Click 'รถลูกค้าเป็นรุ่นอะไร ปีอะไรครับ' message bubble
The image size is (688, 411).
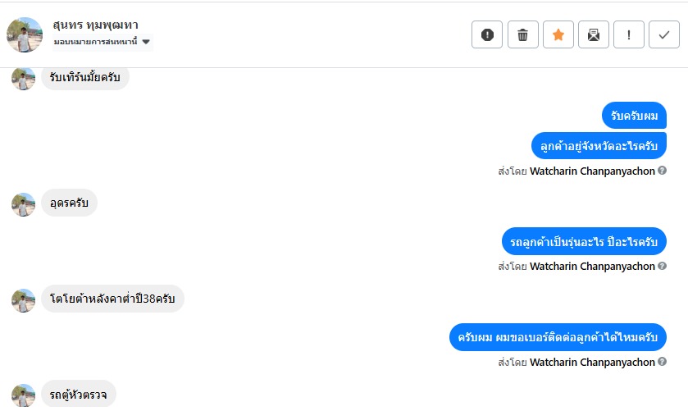tap(584, 241)
